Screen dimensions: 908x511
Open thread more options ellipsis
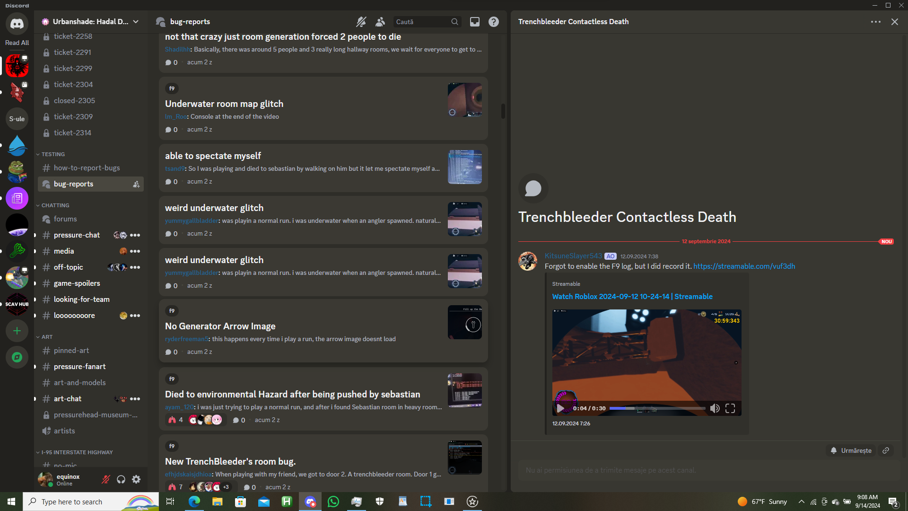click(x=875, y=22)
